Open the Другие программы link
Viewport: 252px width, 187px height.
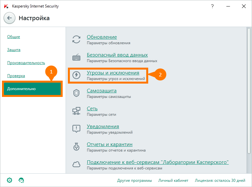point(134,180)
